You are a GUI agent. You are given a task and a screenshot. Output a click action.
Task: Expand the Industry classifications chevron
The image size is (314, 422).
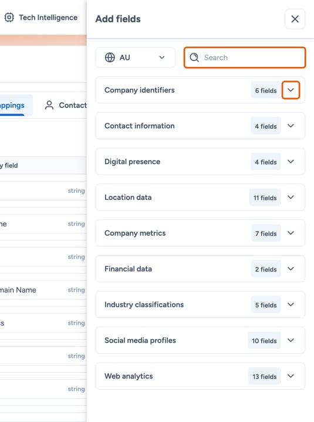(291, 304)
